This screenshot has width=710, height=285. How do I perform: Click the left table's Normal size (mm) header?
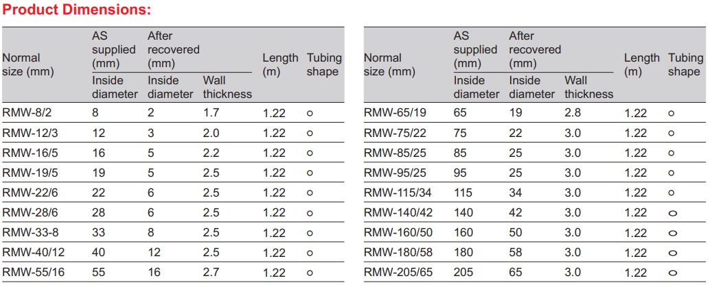(x=28, y=64)
